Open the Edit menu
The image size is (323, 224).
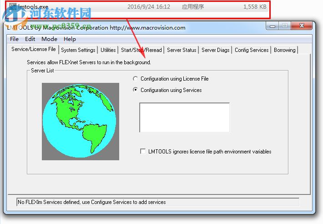tap(30, 39)
